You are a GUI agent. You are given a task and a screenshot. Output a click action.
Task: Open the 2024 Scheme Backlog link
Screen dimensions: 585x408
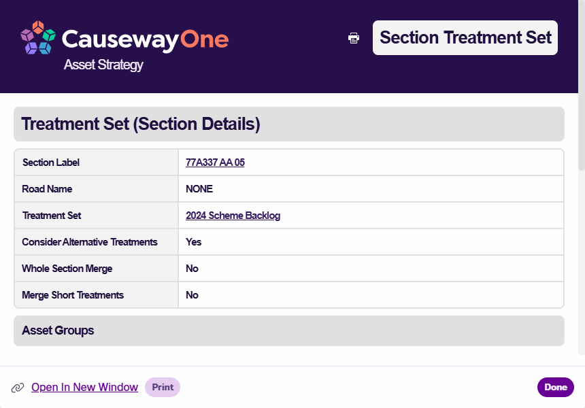(x=233, y=216)
